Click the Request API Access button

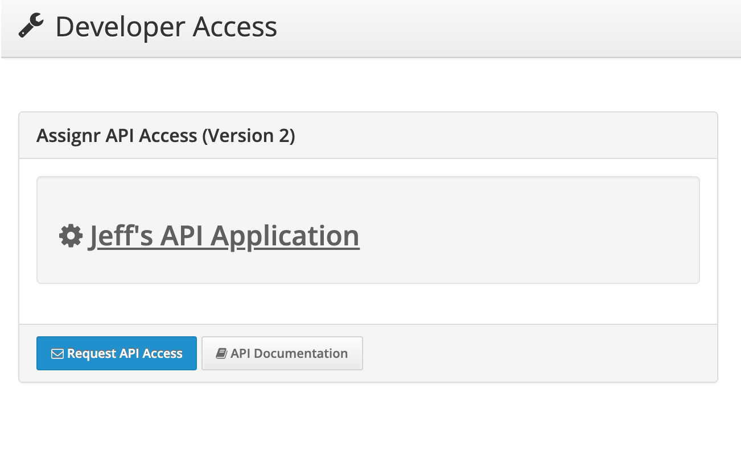117,353
